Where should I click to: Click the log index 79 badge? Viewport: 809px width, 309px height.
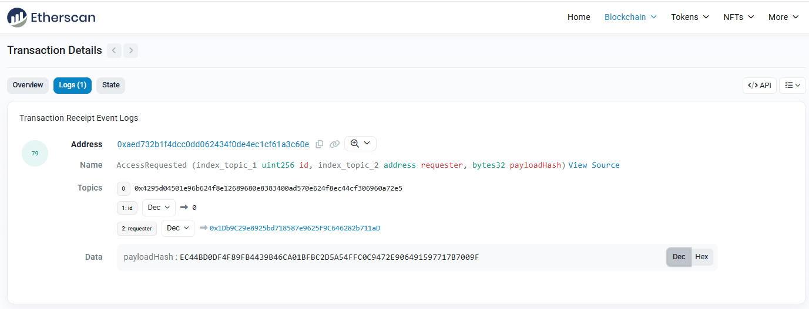click(35, 154)
